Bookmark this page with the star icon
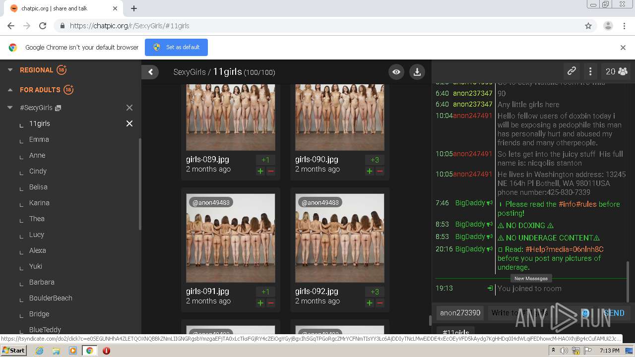 (x=588, y=26)
